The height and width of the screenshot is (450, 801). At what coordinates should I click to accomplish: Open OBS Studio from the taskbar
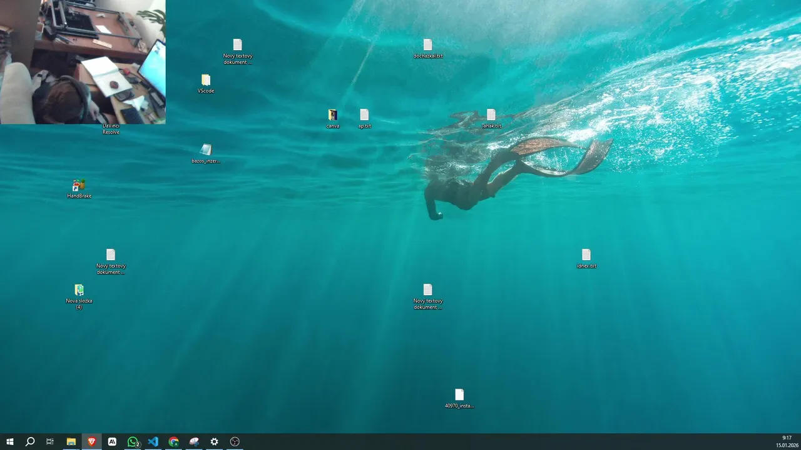235,442
